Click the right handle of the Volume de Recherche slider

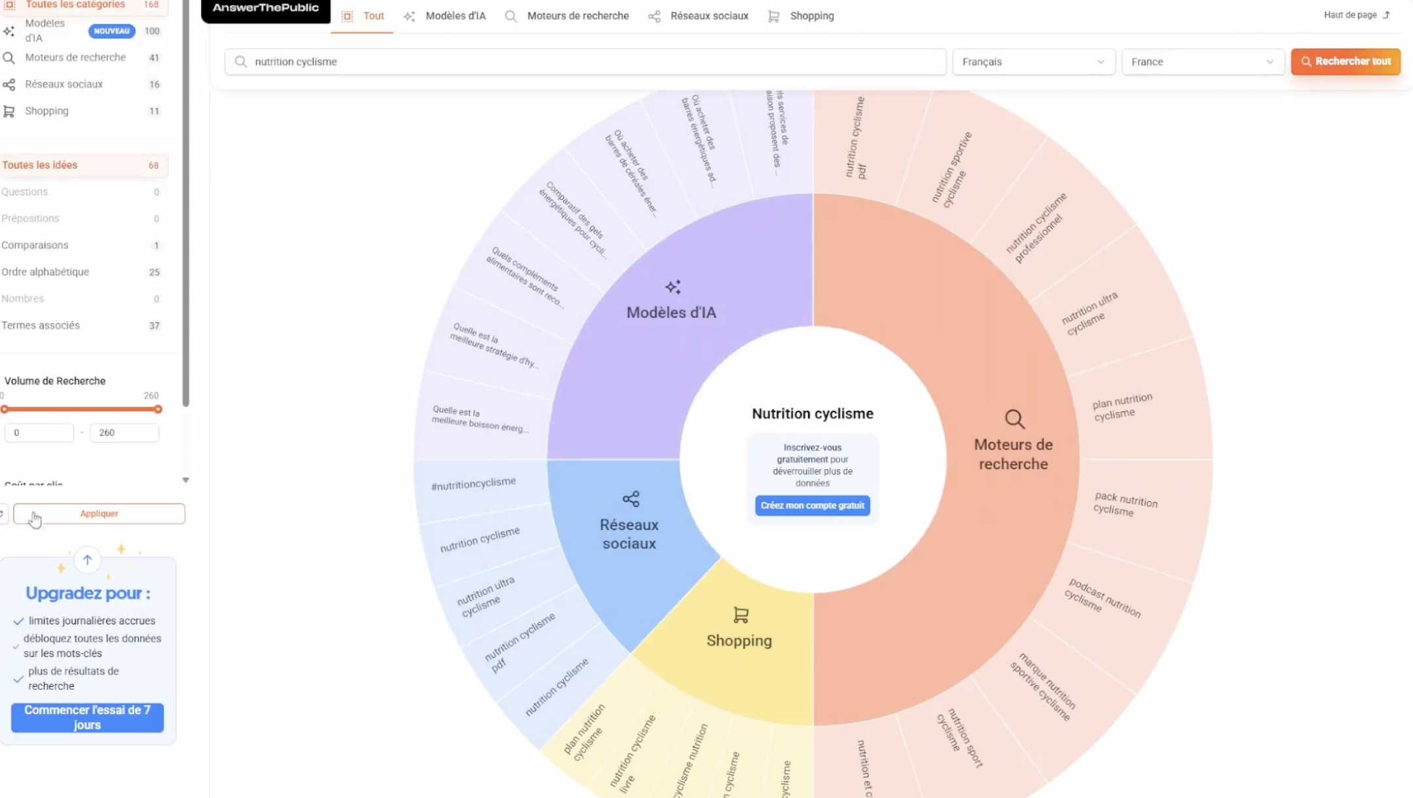click(x=158, y=409)
